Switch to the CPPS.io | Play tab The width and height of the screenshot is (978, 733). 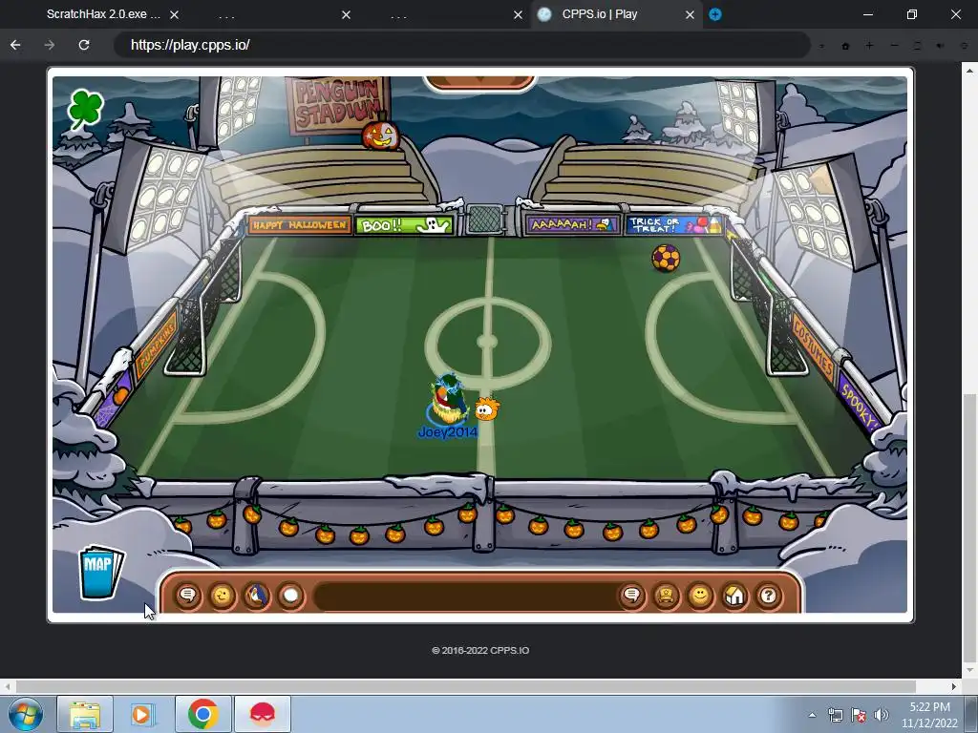[600, 14]
